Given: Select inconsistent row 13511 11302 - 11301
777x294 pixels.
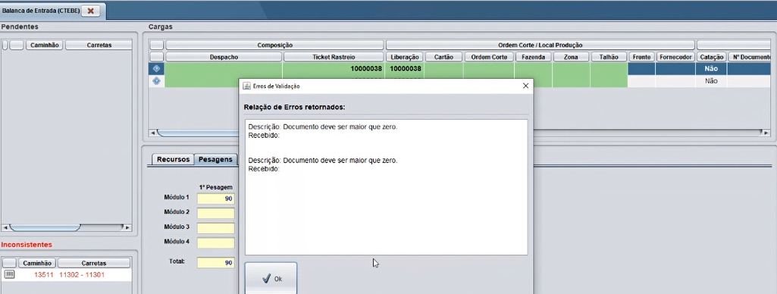Looking at the screenshot, I should 67,275.
